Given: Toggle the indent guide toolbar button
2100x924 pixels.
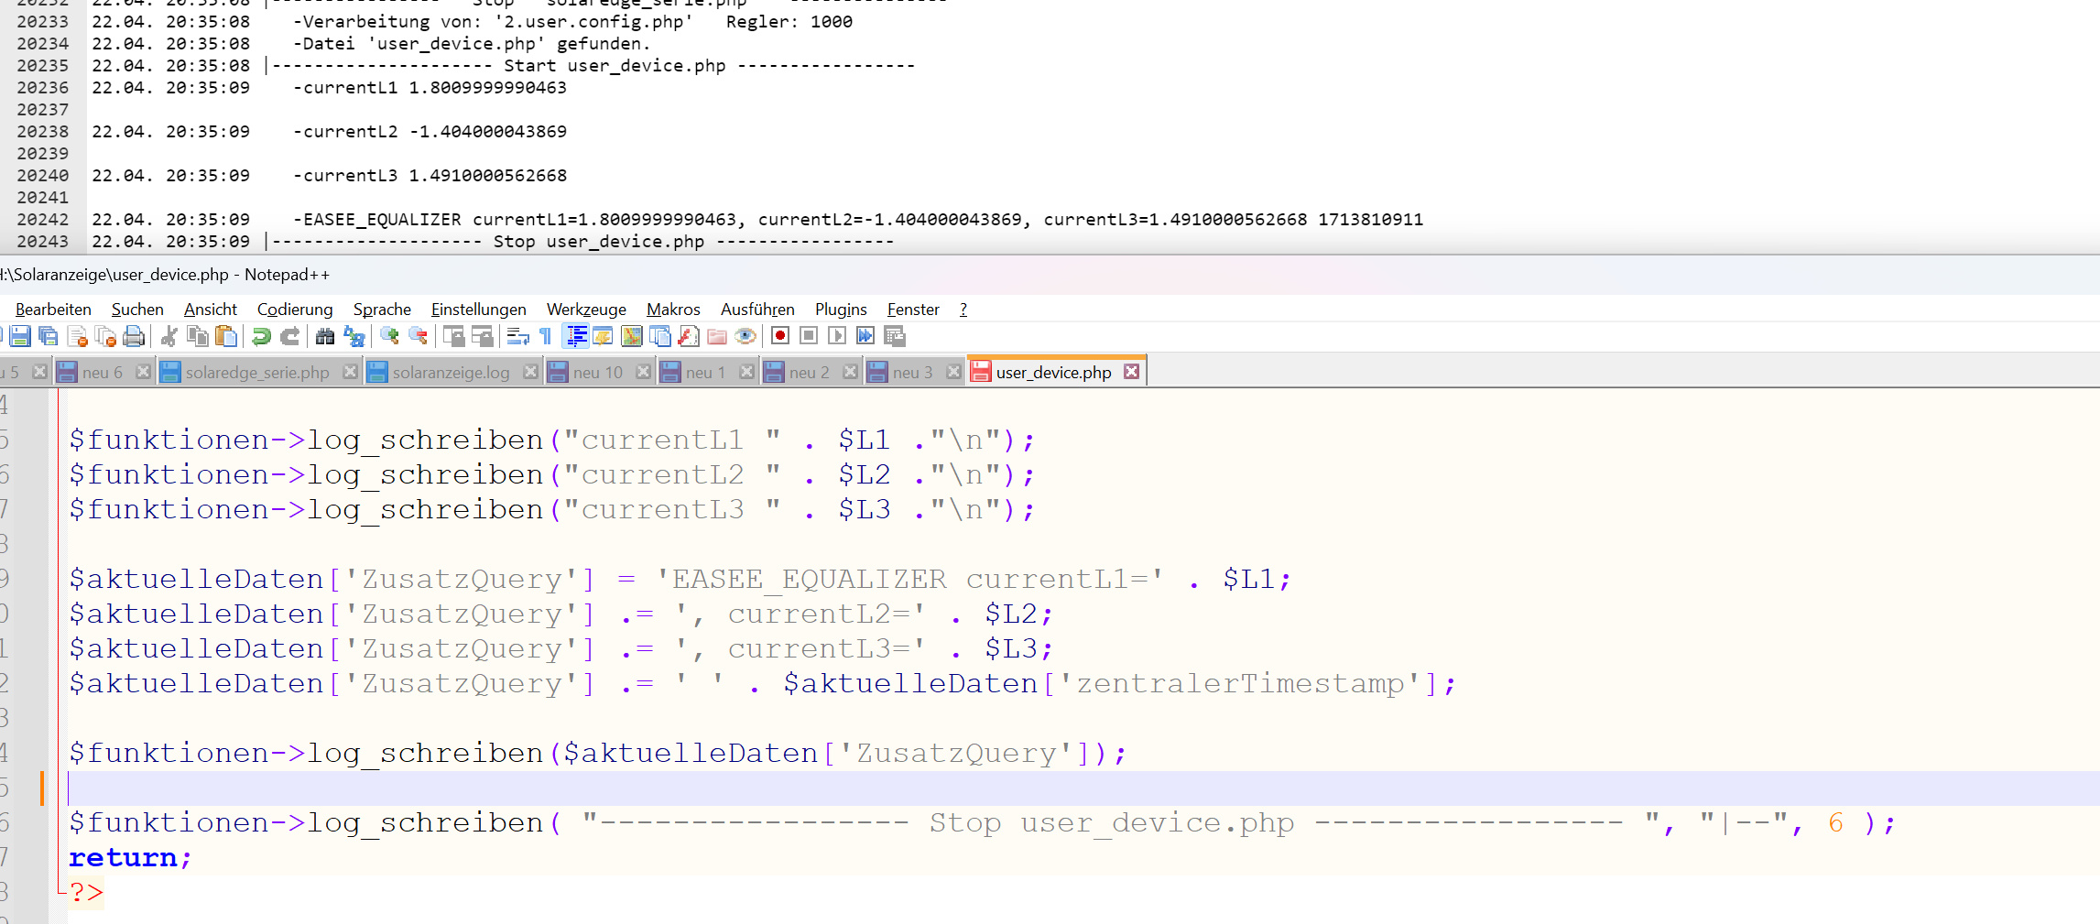Looking at the screenshot, I should click(x=576, y=336).
